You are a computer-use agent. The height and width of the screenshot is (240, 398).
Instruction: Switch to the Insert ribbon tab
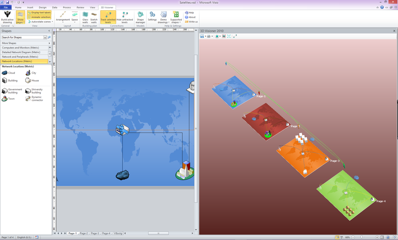(x=30, y=7)
